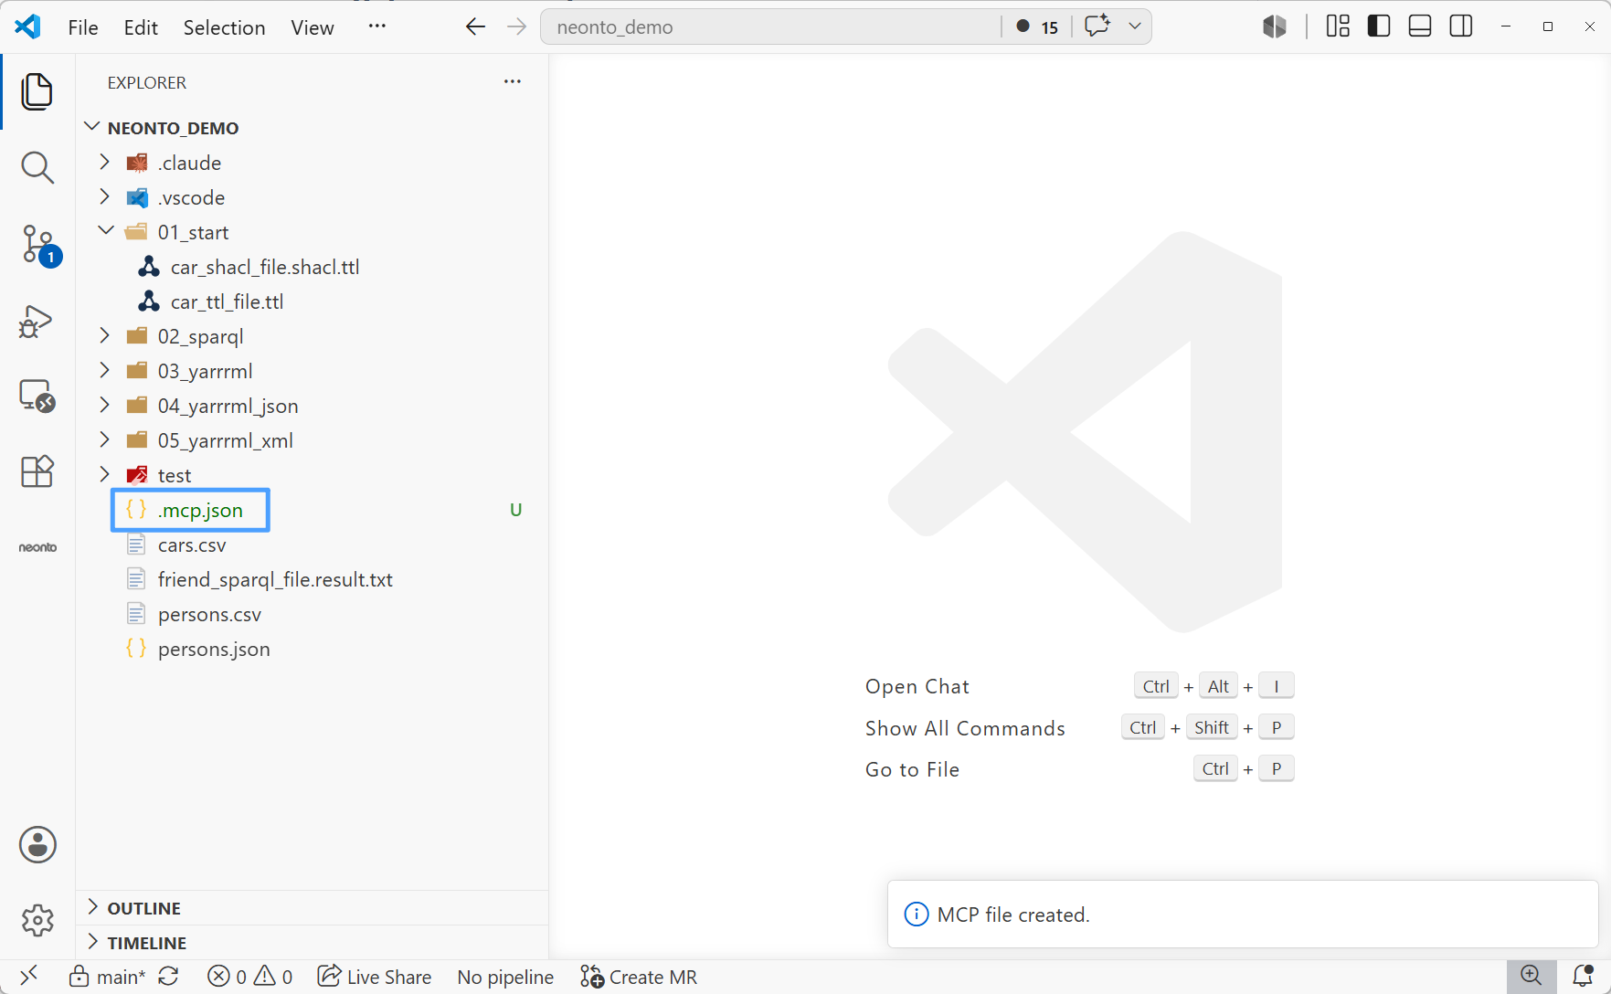
Task: Click the cube extension icon in title bar
Action: [x=1275, y=26]
